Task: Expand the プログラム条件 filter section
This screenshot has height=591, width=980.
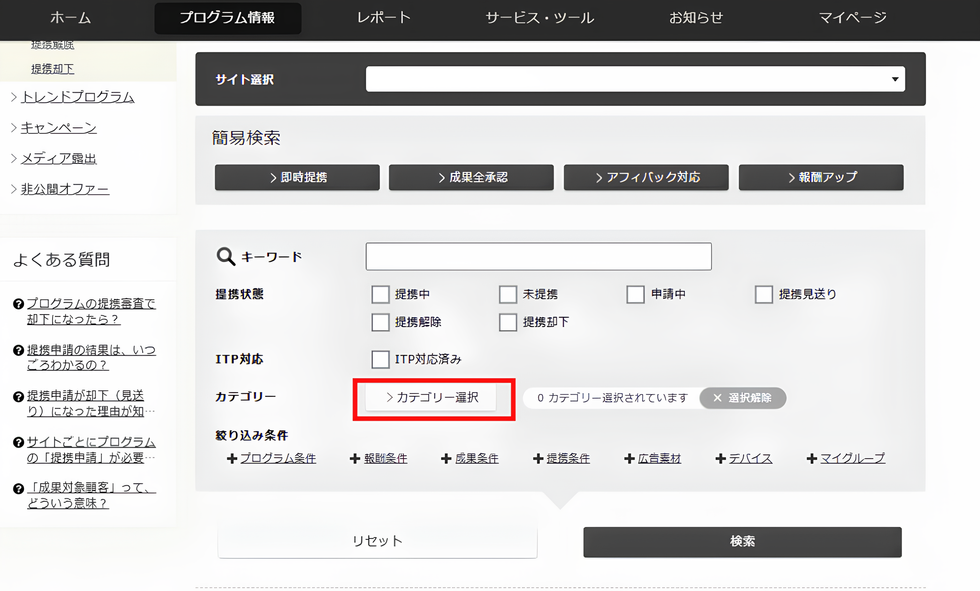Action: [x=232, y=458]
